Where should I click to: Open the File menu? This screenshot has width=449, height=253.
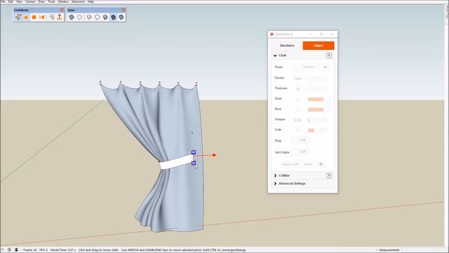click(3, 1)
